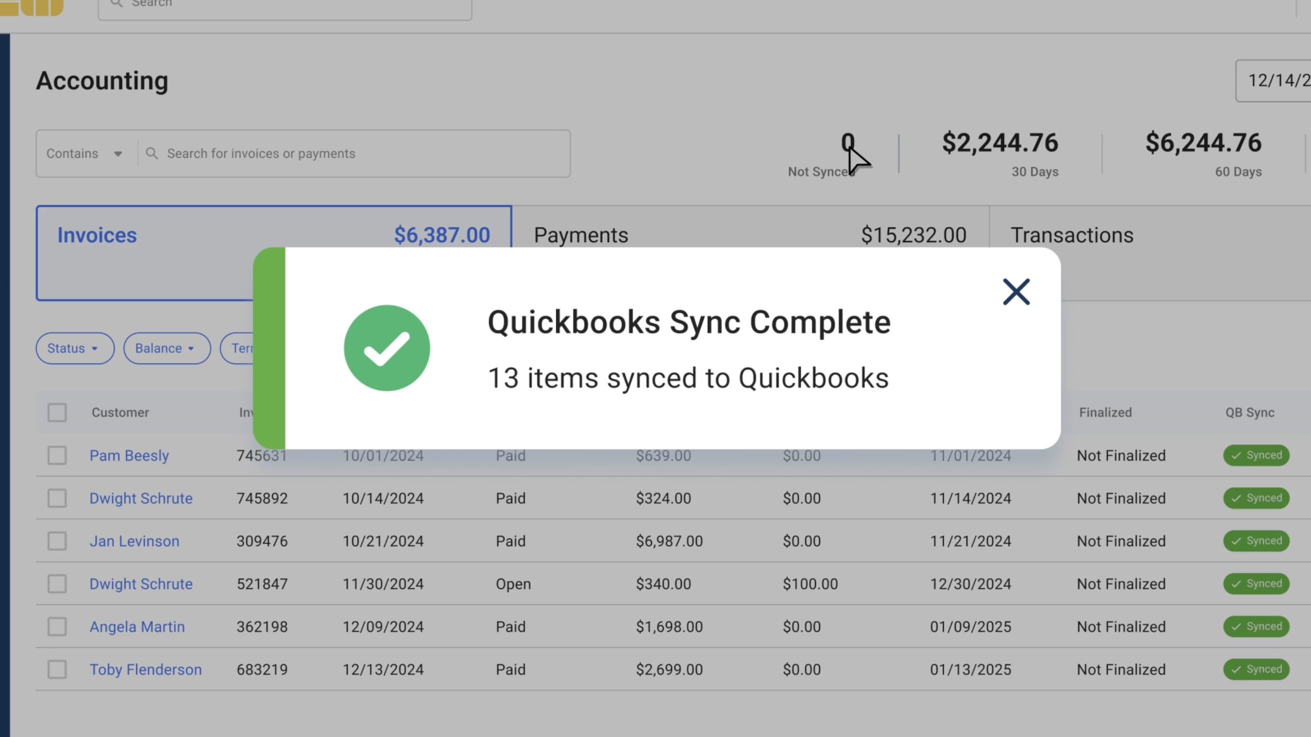Click the company logo in top corner
Screen dimensions: 1311x737
tap(33, 6)
